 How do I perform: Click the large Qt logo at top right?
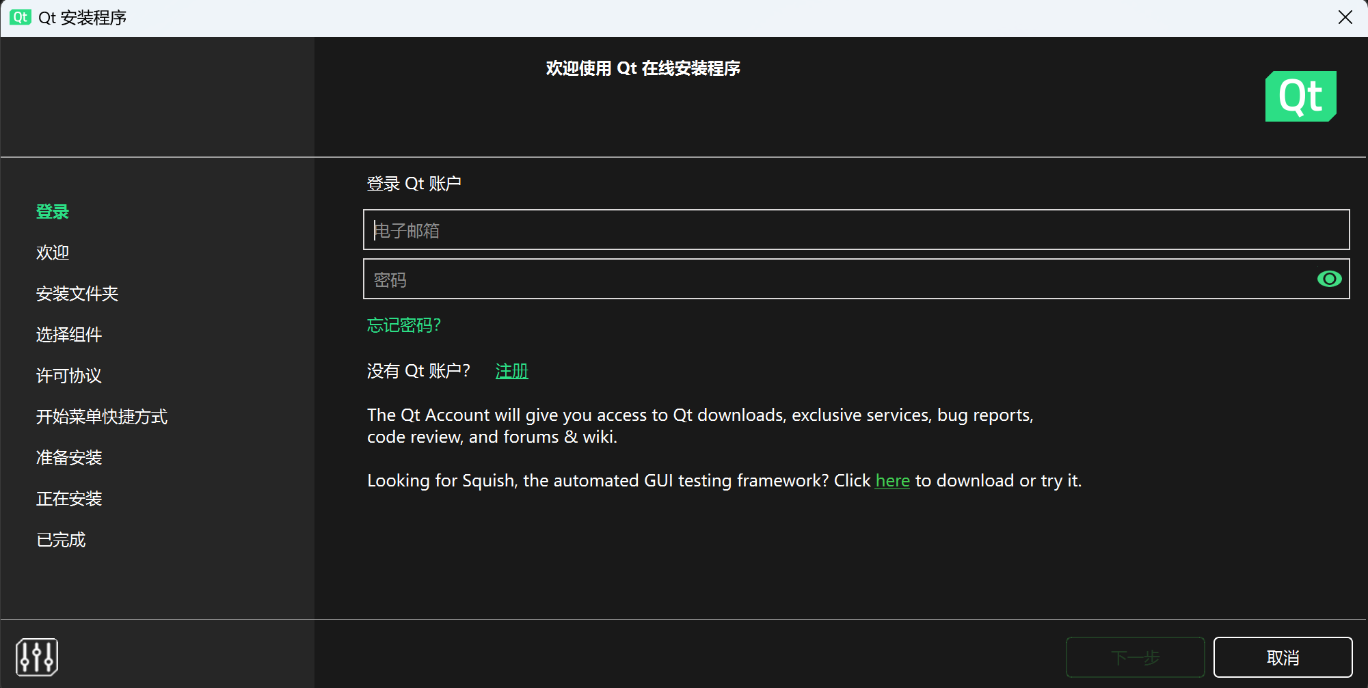point(1300,96)
